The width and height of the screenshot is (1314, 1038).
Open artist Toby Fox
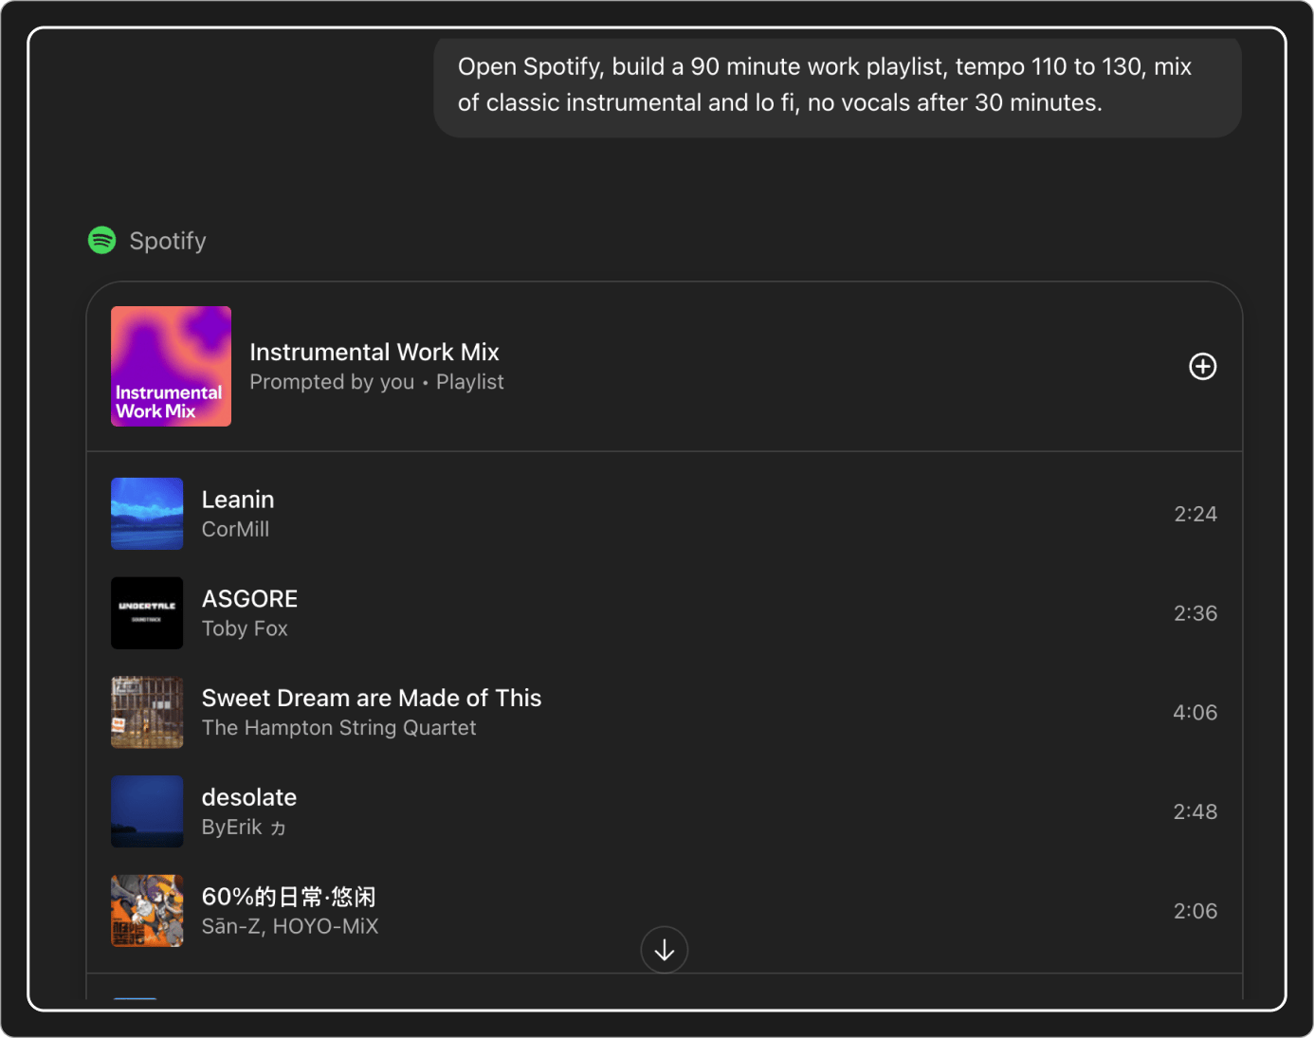click(245, 628)
